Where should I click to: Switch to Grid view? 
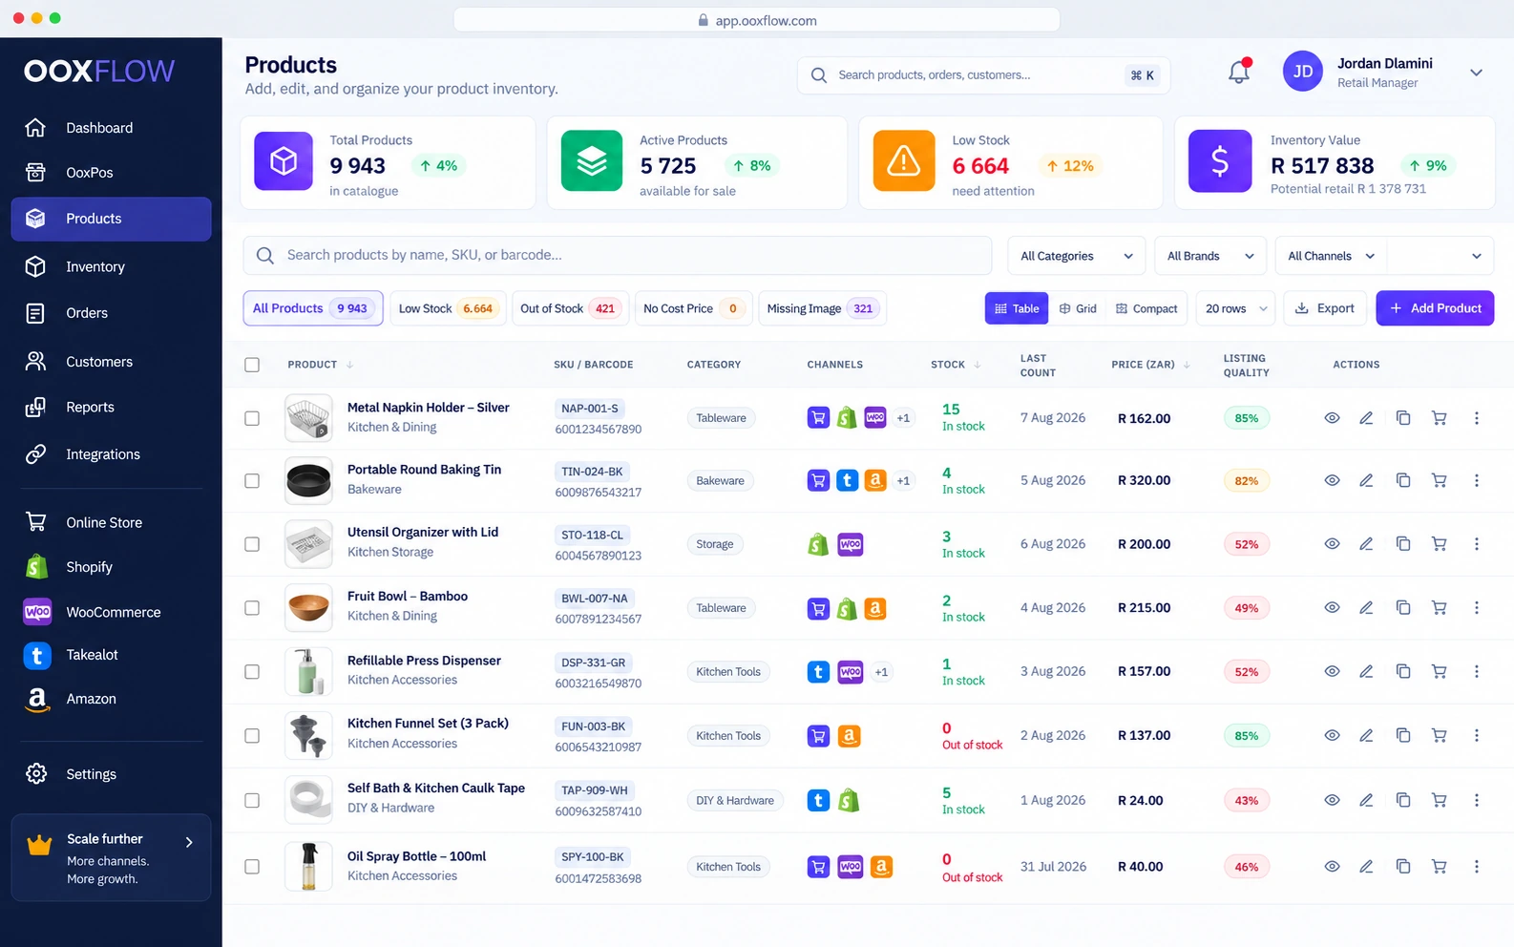(x=1078, y=308)
